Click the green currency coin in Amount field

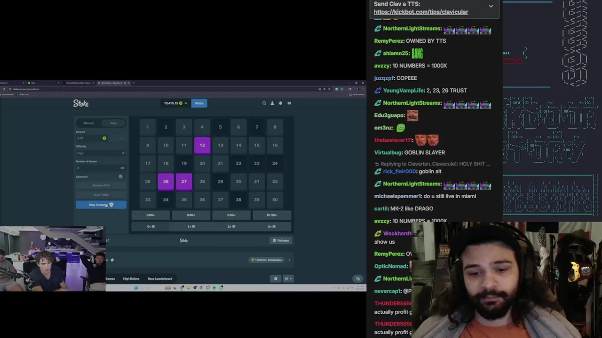(x=104, y=138)
